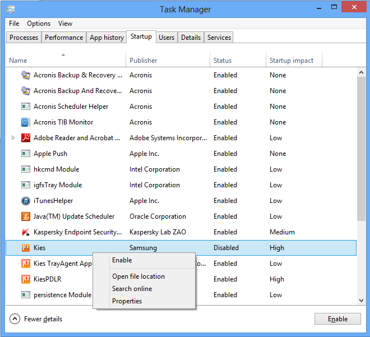370x337 pixels.
Task: Click the Java Update Scheduler icon
Action: pyautogui.click(x=25, y=216)
